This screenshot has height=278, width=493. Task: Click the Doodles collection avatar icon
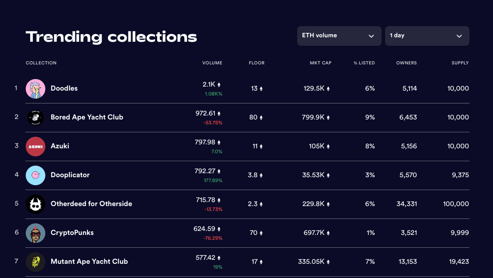pyautogui.click(x=36, y=89)
